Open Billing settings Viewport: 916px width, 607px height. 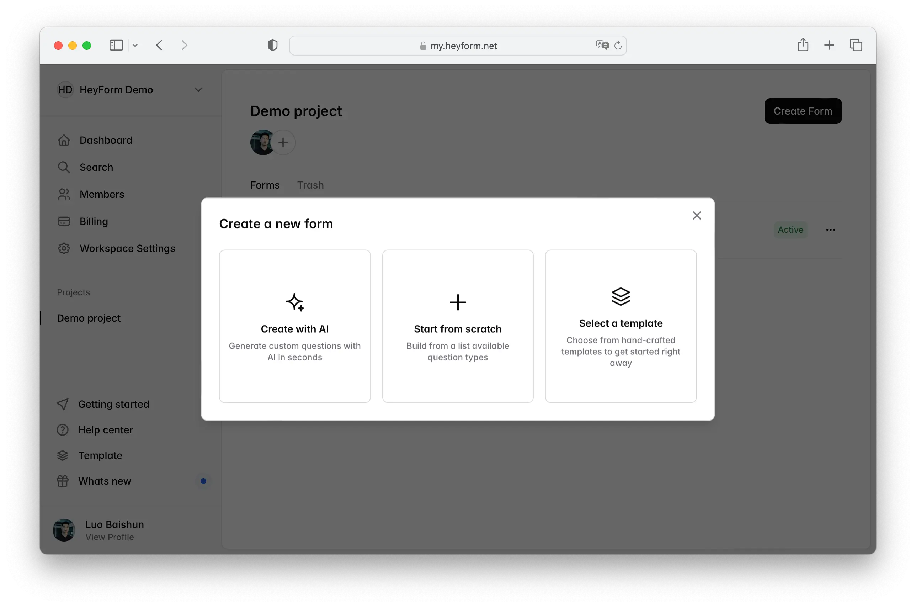(94, 221)
